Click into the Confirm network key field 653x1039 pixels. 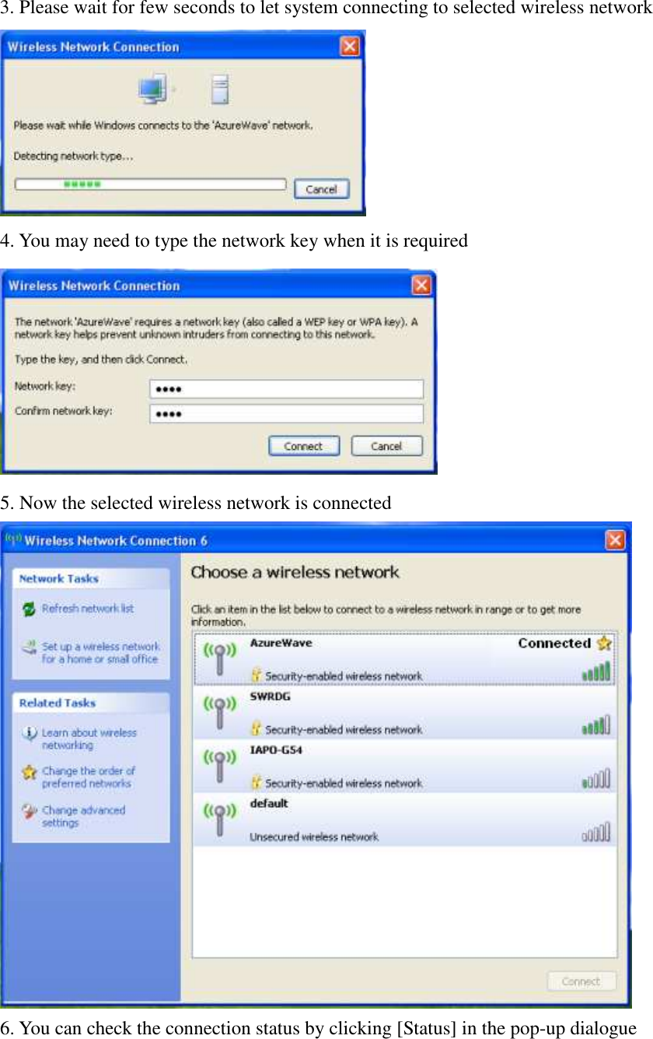click(x=286, y=413)
